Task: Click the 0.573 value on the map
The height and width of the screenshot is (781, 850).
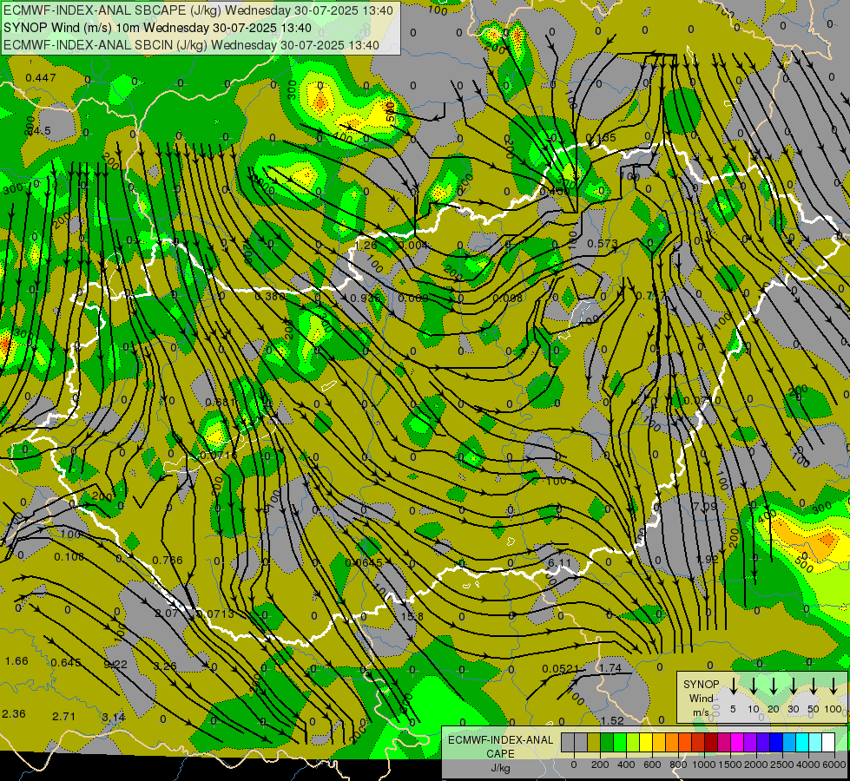Action: tap(603, 244)
